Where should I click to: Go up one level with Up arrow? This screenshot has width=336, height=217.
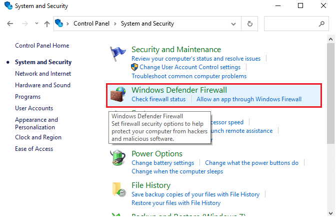pos(46,24)
